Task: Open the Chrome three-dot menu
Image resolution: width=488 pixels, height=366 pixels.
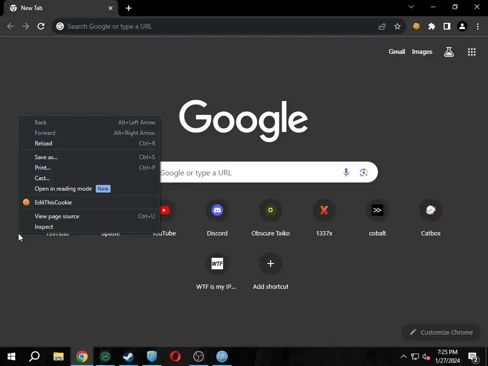Action: tap(478, 27)
